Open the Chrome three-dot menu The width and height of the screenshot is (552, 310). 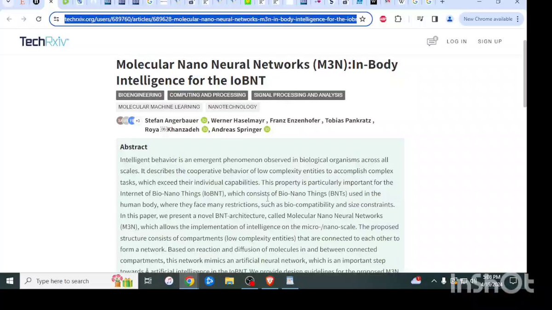coord(518,19)
